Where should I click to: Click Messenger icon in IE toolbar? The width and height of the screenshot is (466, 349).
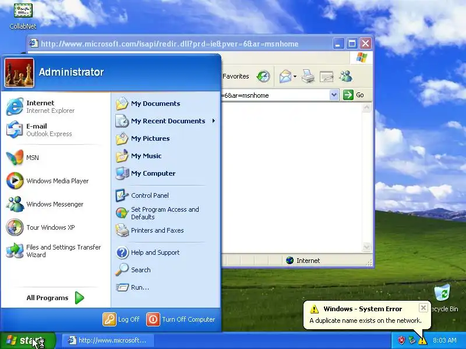346,77
